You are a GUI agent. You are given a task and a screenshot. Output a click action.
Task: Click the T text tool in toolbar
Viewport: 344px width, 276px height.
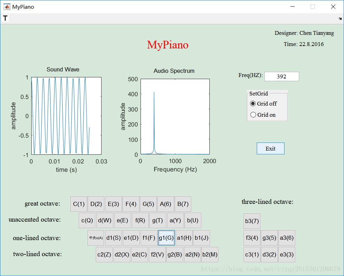click(5, 18)
